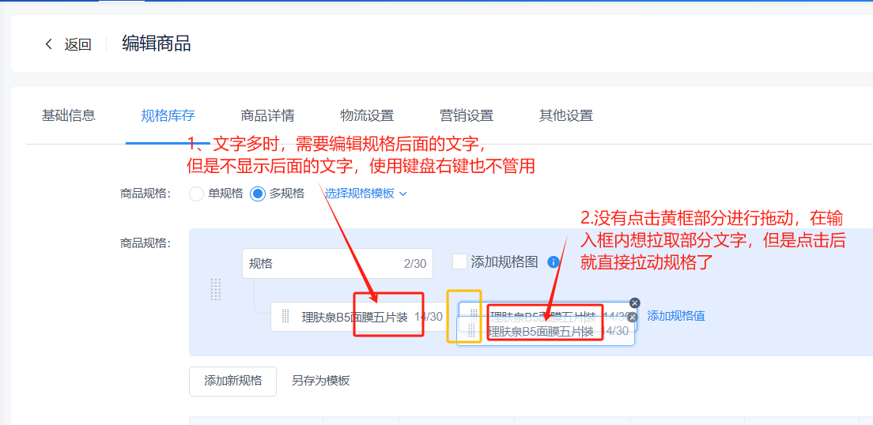Click the 编辑商品 page title
This screenshot has width=873, height=425.
[x=157, y=43]
